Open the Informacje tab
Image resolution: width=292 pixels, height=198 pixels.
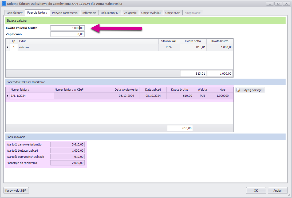[x=89, y=13]
